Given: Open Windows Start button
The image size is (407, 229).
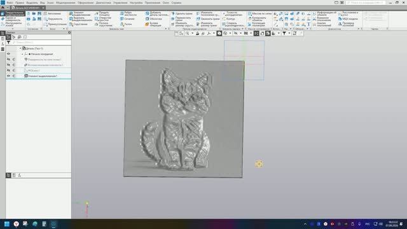Looking at the screenshot, I should point(7,224).
